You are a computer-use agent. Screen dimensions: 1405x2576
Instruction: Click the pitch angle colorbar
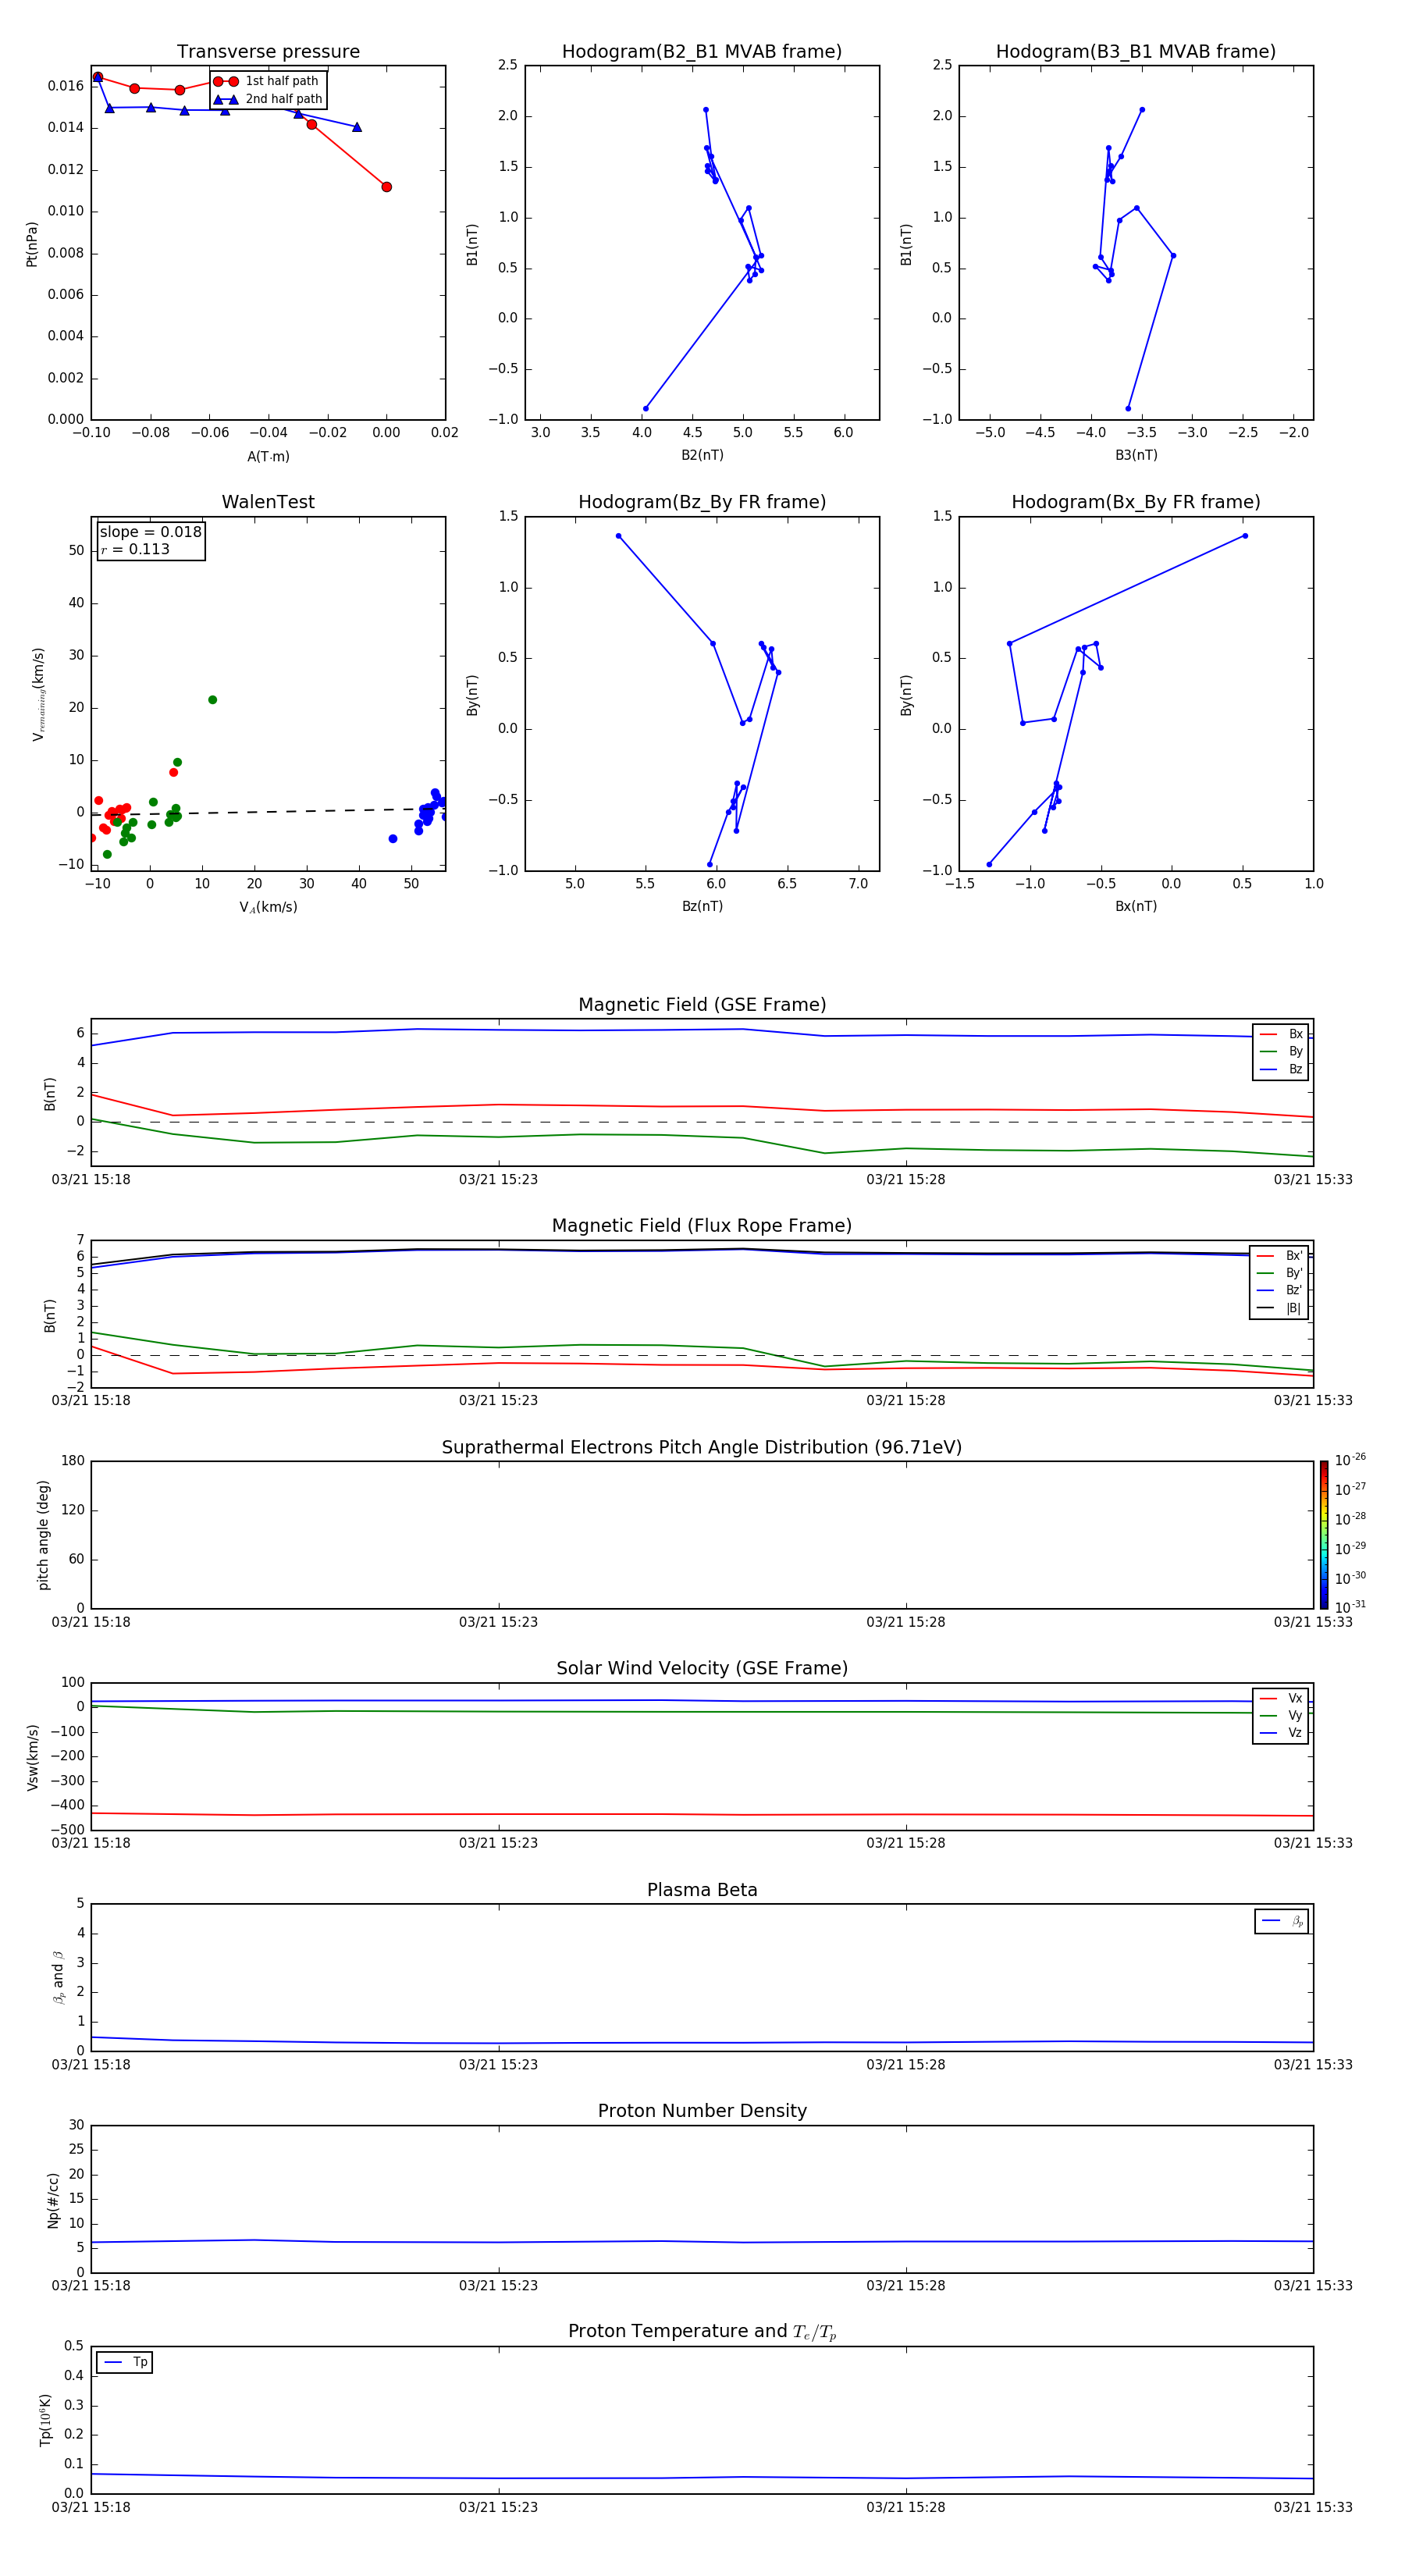(x=1323, y=1534)
